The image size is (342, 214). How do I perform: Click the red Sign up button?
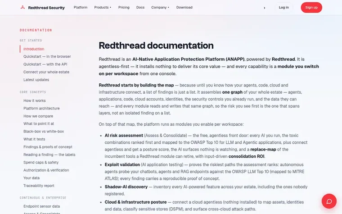pyautogui.click(x=311, y=7)
